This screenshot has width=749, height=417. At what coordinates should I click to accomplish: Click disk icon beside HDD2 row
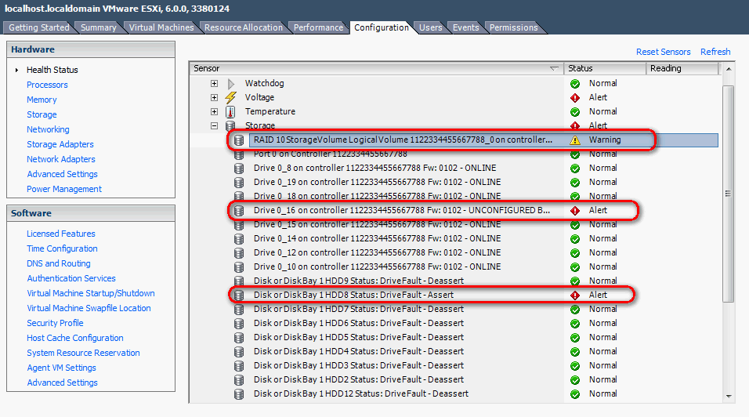click(x=239, y=379)
